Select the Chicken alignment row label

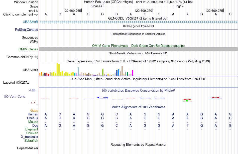click(x=32, y=133)
